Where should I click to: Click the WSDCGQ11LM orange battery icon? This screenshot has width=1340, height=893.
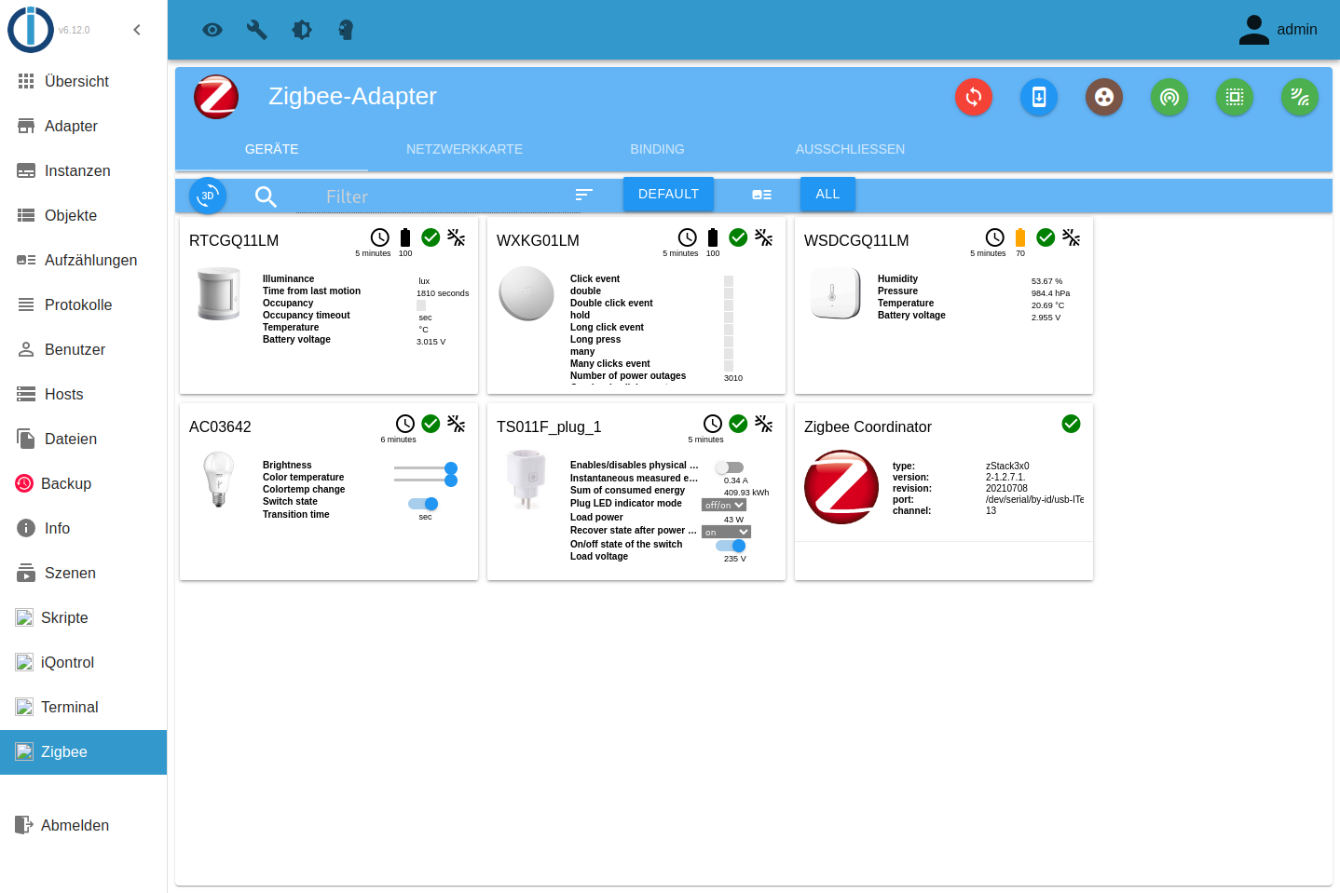point(1020,237)
